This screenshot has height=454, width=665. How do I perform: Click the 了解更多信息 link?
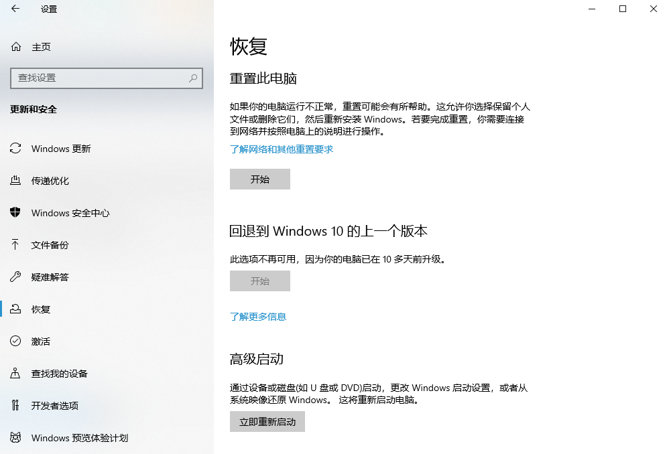(x=257, y=316)
